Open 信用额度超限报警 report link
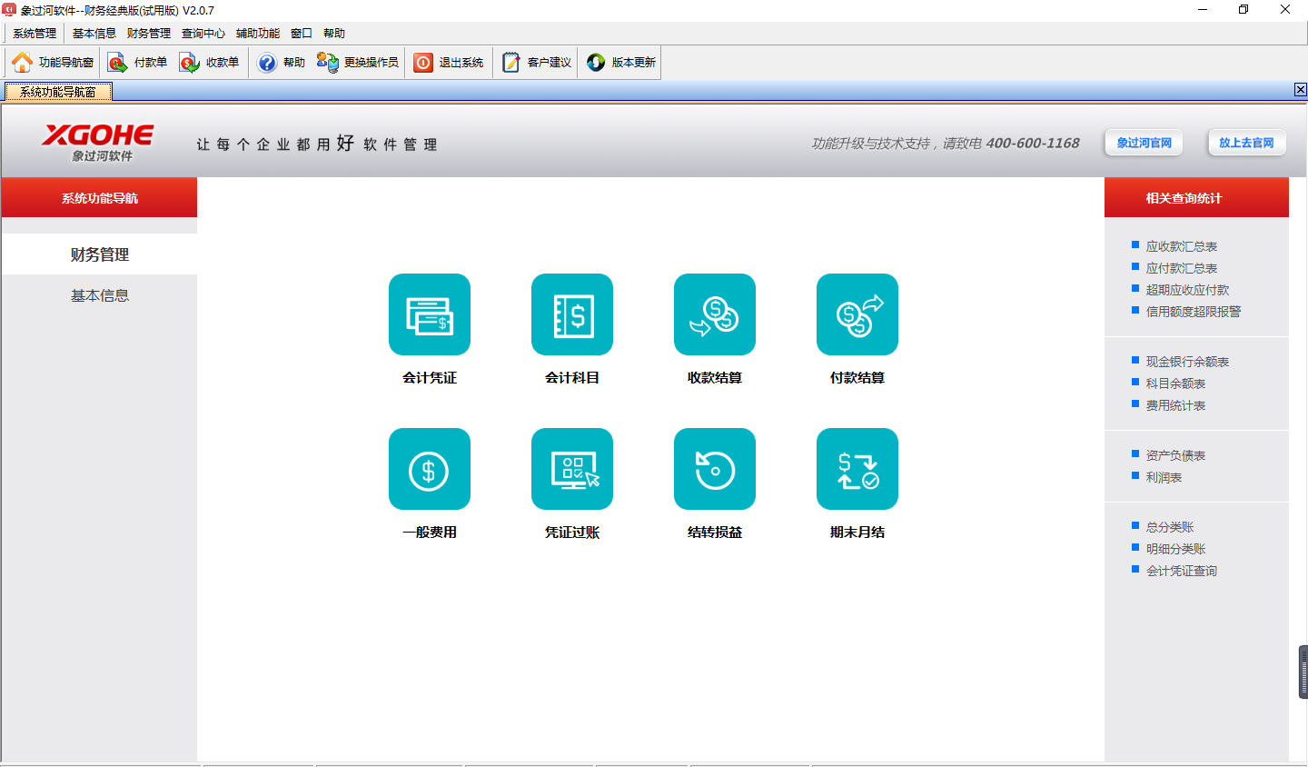Screen dimensions: 1308x767 point(1193,312)
